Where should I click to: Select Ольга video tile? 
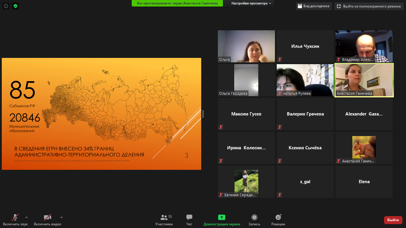tap(246, 46)
